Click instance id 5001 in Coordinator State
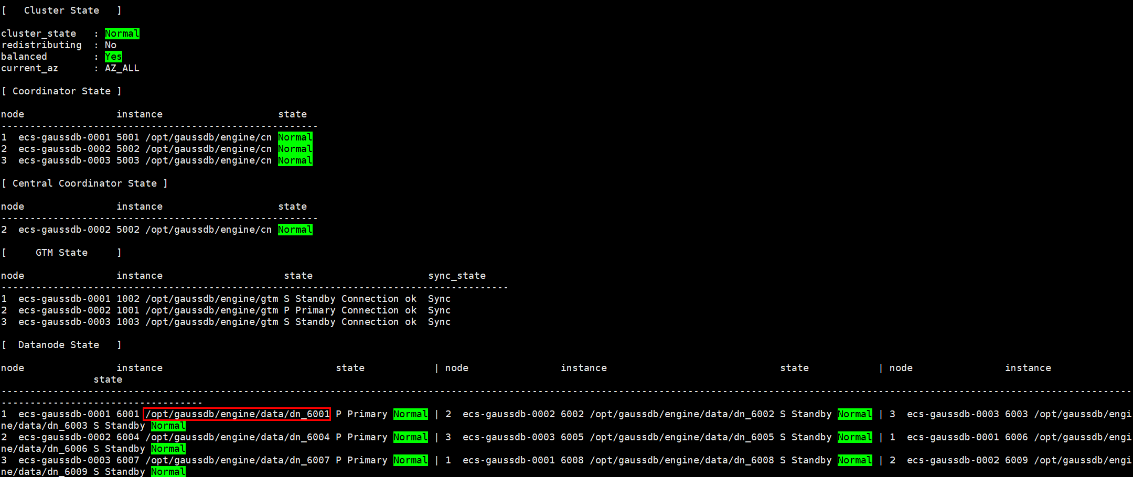Image resolution: width=1133 pixels, height=477 pixels. tap(128, 137)
